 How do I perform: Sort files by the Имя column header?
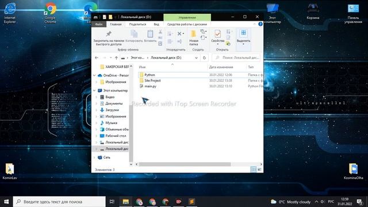tap(142, 67)
